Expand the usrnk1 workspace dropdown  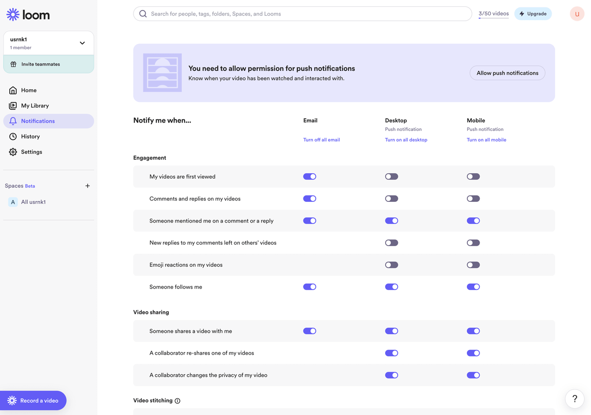[82, 43]
